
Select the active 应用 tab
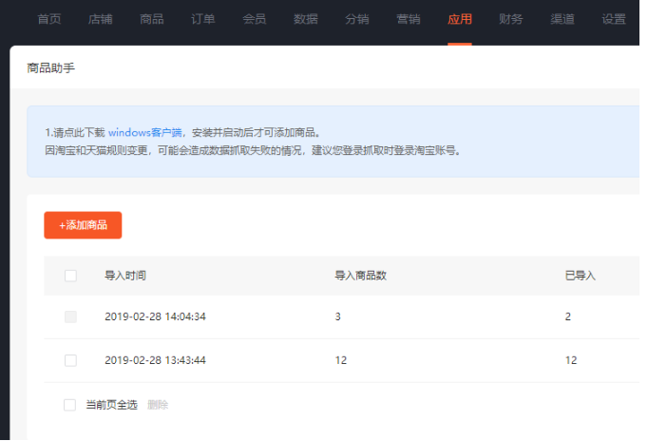(x=460, y=19)
